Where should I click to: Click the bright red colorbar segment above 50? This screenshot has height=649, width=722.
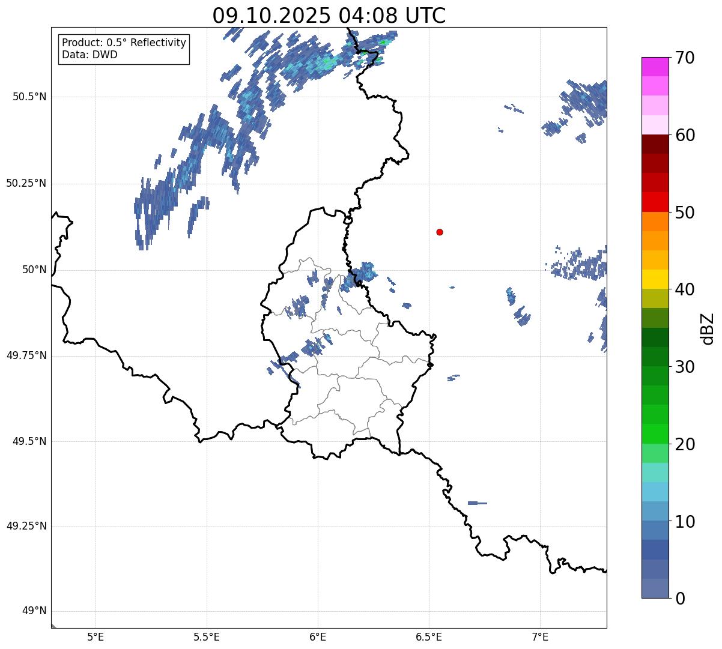(x=655, y=202)
